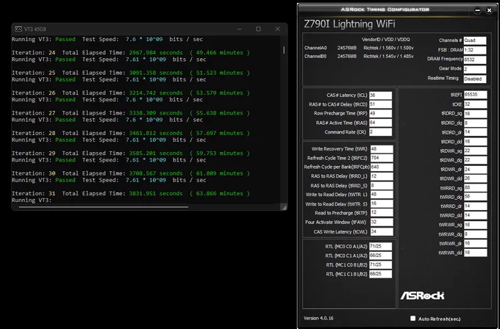Click the Four Activate Window (tFAW) field
Image resolution: width=500 pixels, height=329 pixels.
coord(382,223)
